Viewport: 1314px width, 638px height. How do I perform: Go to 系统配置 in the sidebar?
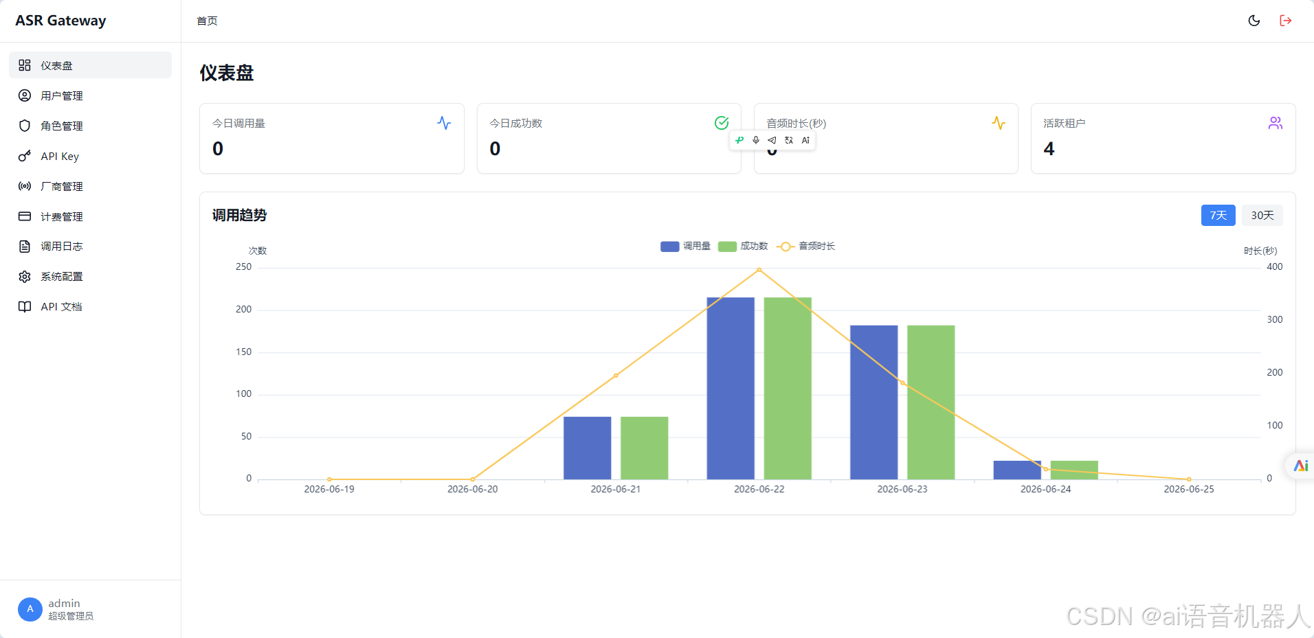90,277
